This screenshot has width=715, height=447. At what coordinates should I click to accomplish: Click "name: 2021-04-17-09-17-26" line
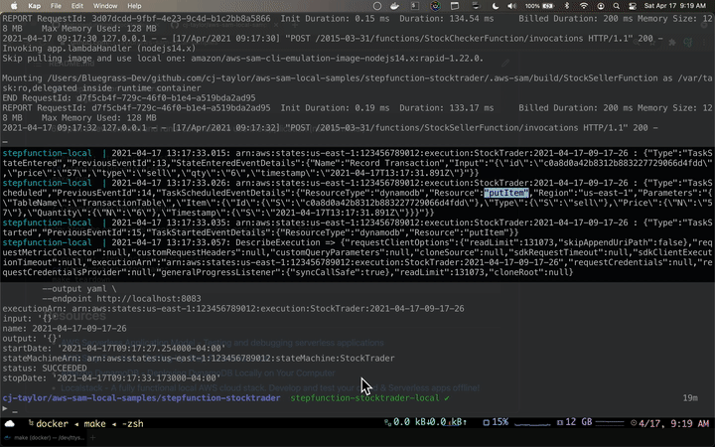point(65,329)
